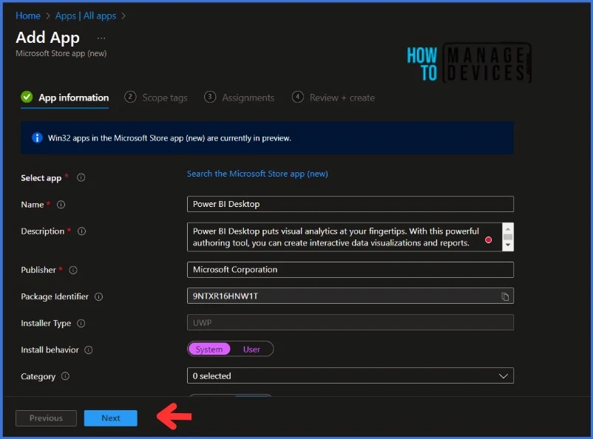
Task: Click info icon beside Publisher label
Action: tap(73, 270)
